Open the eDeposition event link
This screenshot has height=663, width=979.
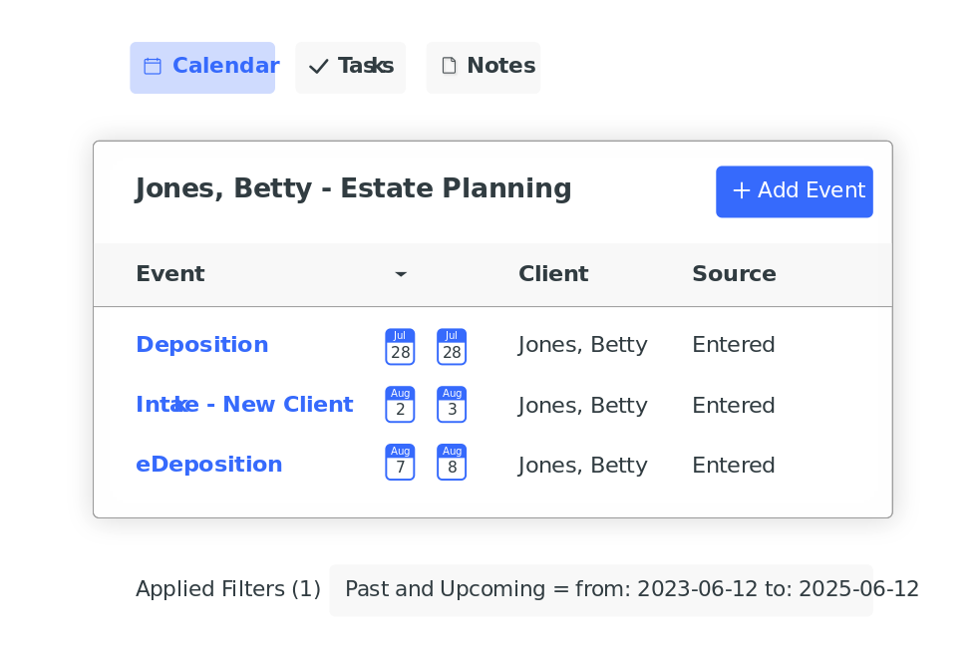pos(208,465)
